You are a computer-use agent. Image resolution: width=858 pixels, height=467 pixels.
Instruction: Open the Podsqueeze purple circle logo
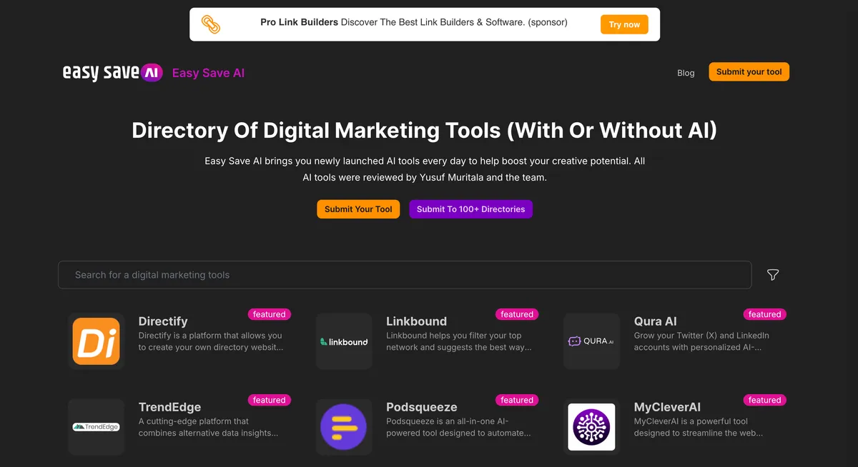[x=344, y=427]
